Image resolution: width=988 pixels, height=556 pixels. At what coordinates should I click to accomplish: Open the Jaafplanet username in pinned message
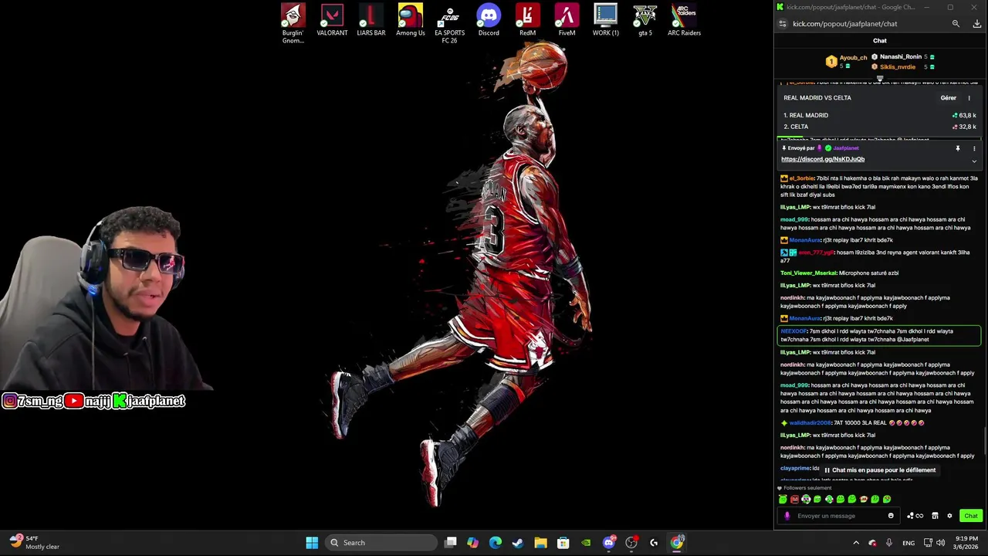pos(846,148)
